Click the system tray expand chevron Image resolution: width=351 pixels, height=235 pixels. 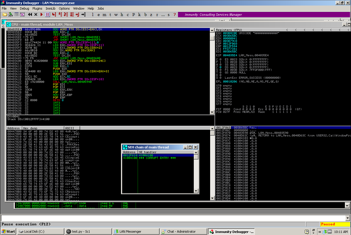tap(319, 232)
